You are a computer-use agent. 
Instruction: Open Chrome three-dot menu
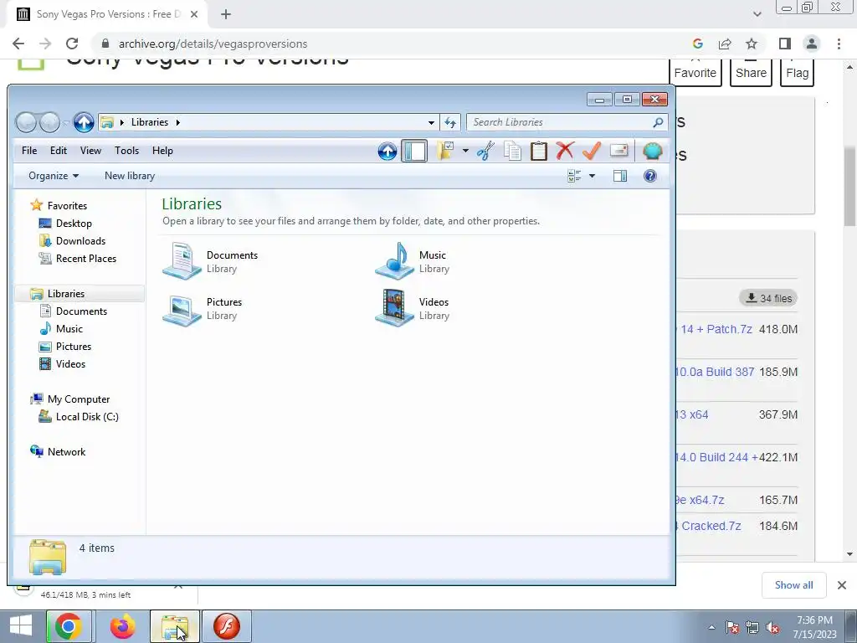(839, 44)
